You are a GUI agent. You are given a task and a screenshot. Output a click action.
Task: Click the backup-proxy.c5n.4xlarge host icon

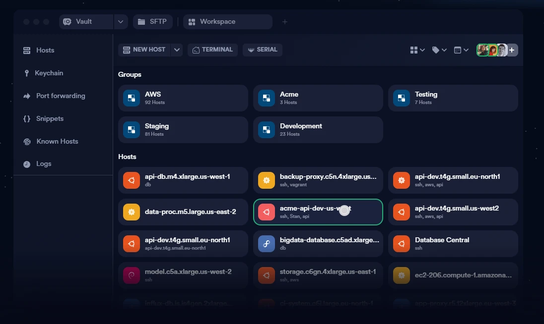267,180
